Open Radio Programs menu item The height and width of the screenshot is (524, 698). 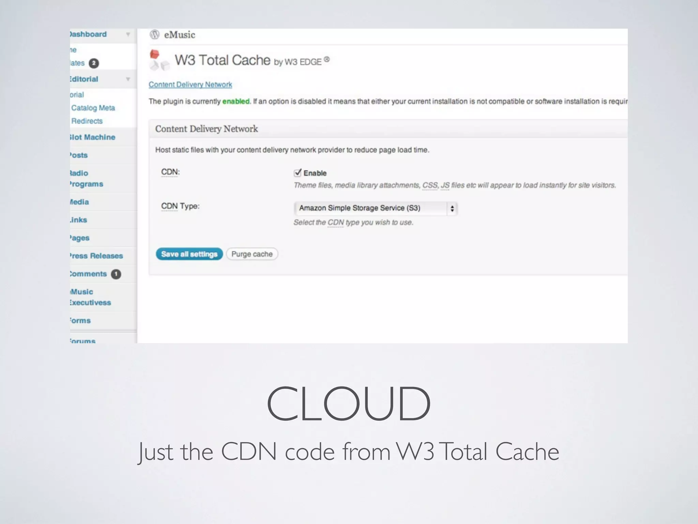pyautogui.click(x=87, y=178)
